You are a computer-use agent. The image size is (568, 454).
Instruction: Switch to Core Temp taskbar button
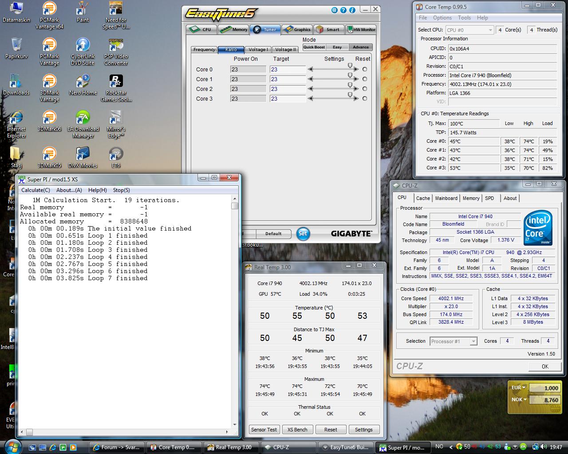[x=174, y=447]
